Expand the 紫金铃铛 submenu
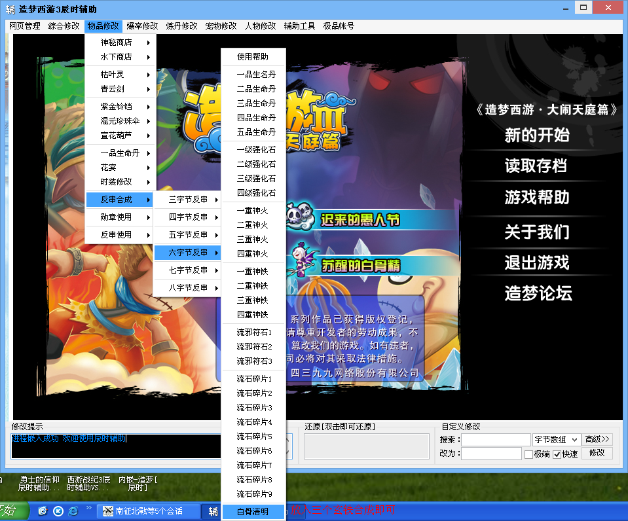 click(120, 107)
